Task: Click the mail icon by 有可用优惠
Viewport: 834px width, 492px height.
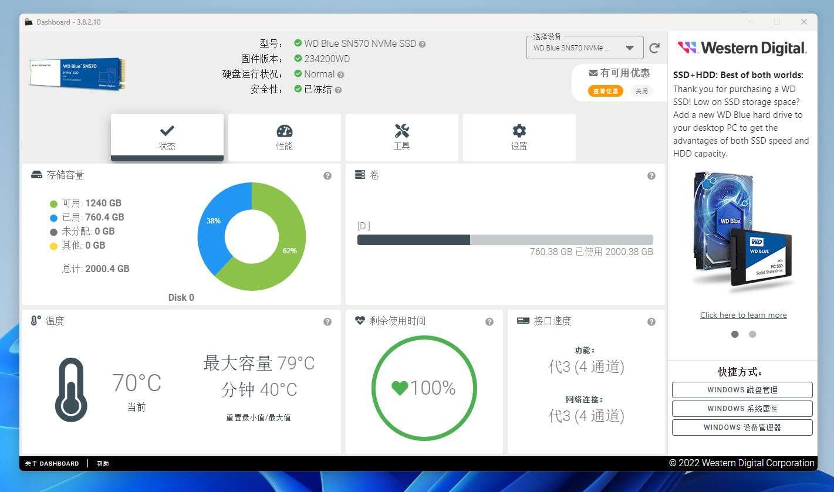Action: pos(593,73)
